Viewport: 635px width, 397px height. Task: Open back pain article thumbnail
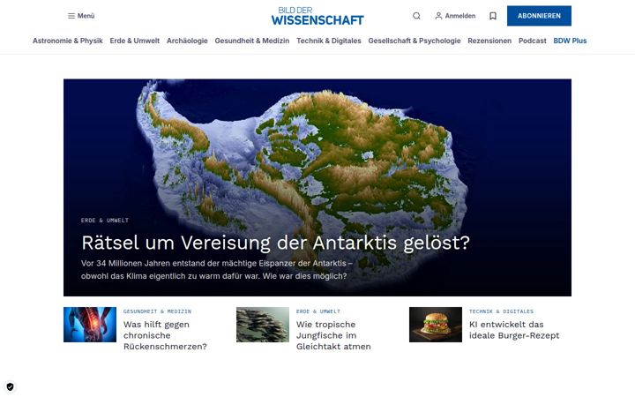[x=90, y=325]
